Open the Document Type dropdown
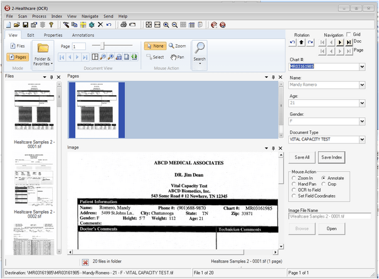Viewport: 379px width, 279px height. [362, 139]
